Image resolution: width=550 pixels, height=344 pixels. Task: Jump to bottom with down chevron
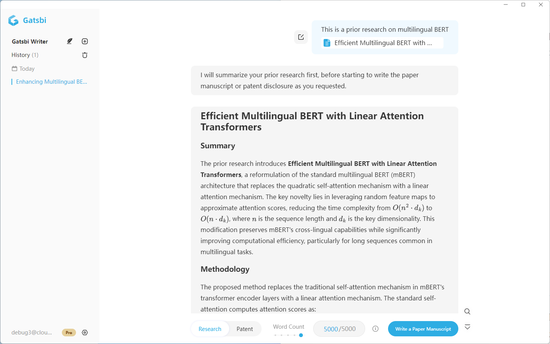[467, 327]
